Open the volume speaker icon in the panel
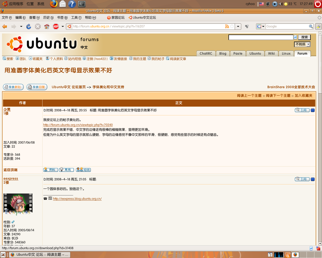Viewport: 322px width, 258px height. 280,4
